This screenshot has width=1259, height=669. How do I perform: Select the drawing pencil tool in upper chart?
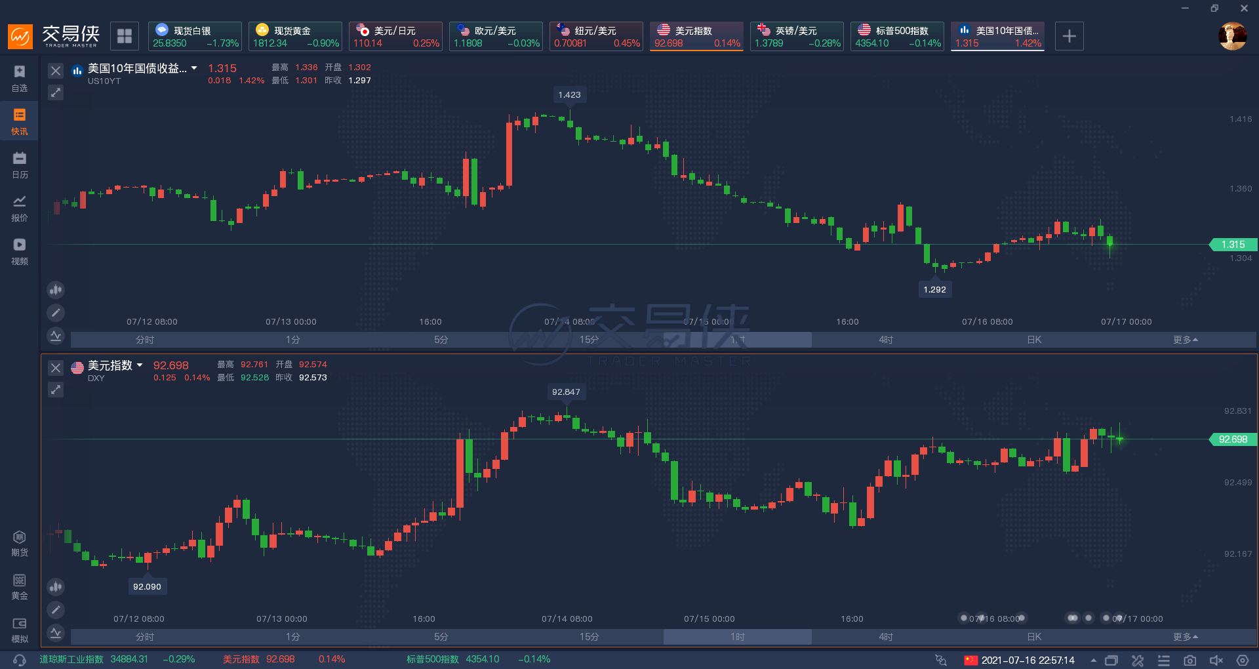point(56,313)
